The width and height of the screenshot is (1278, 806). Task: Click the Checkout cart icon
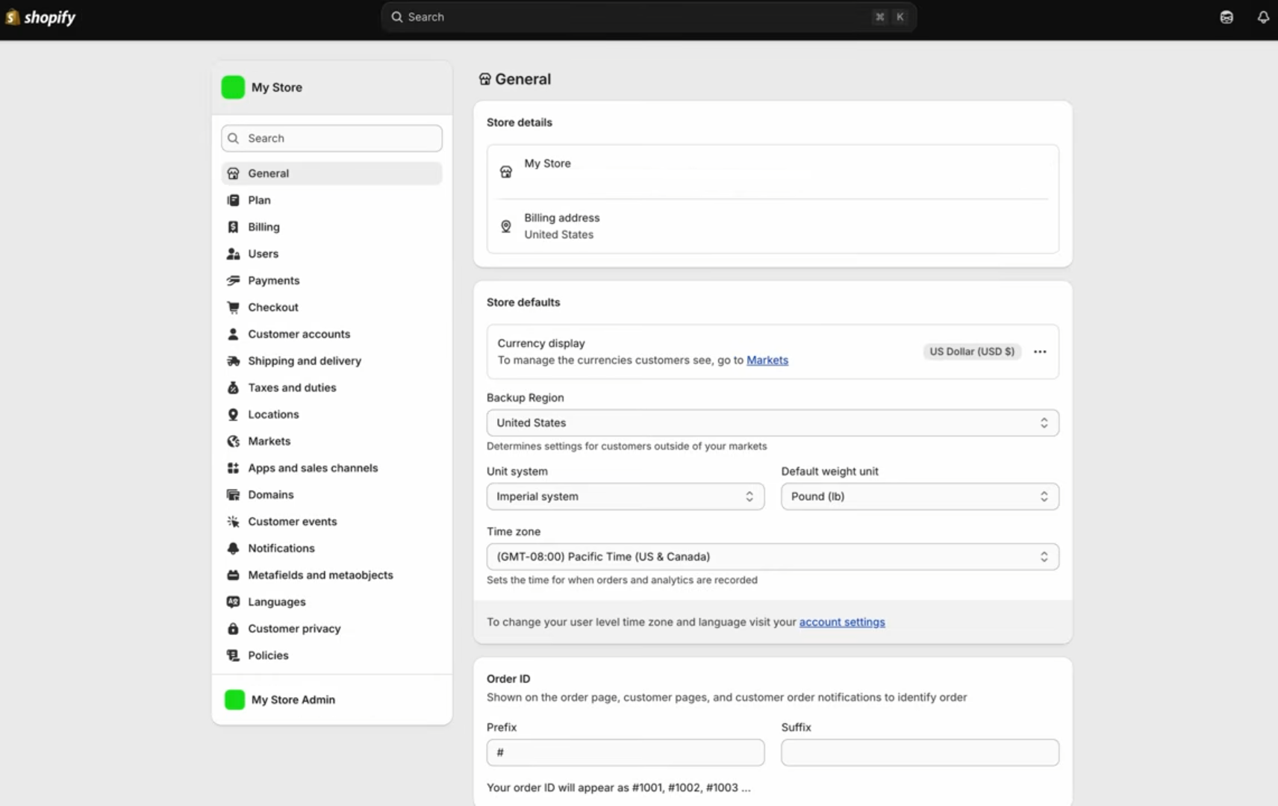(233, 307)
